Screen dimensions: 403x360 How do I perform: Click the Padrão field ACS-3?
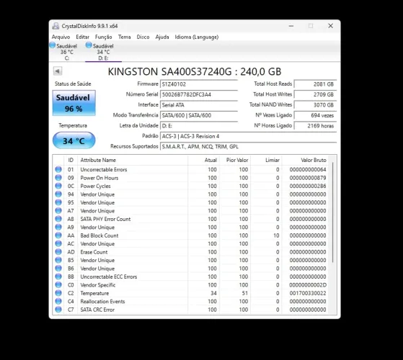coord(248,136)
